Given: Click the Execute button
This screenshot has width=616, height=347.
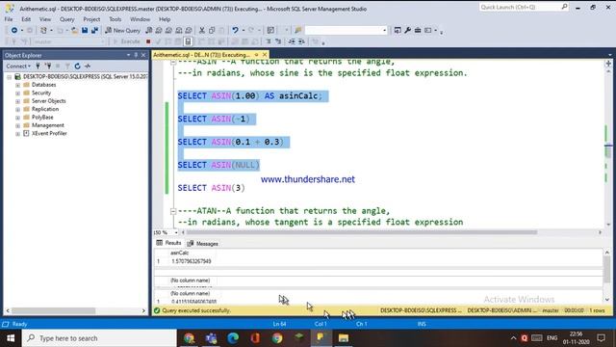Looking at the screenshot, I should pos(126,41).
